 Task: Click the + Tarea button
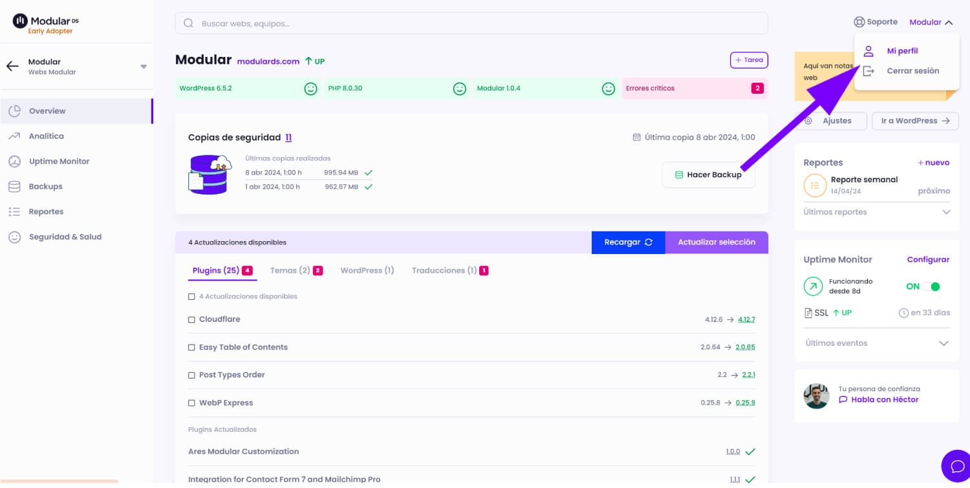point(749,60)
